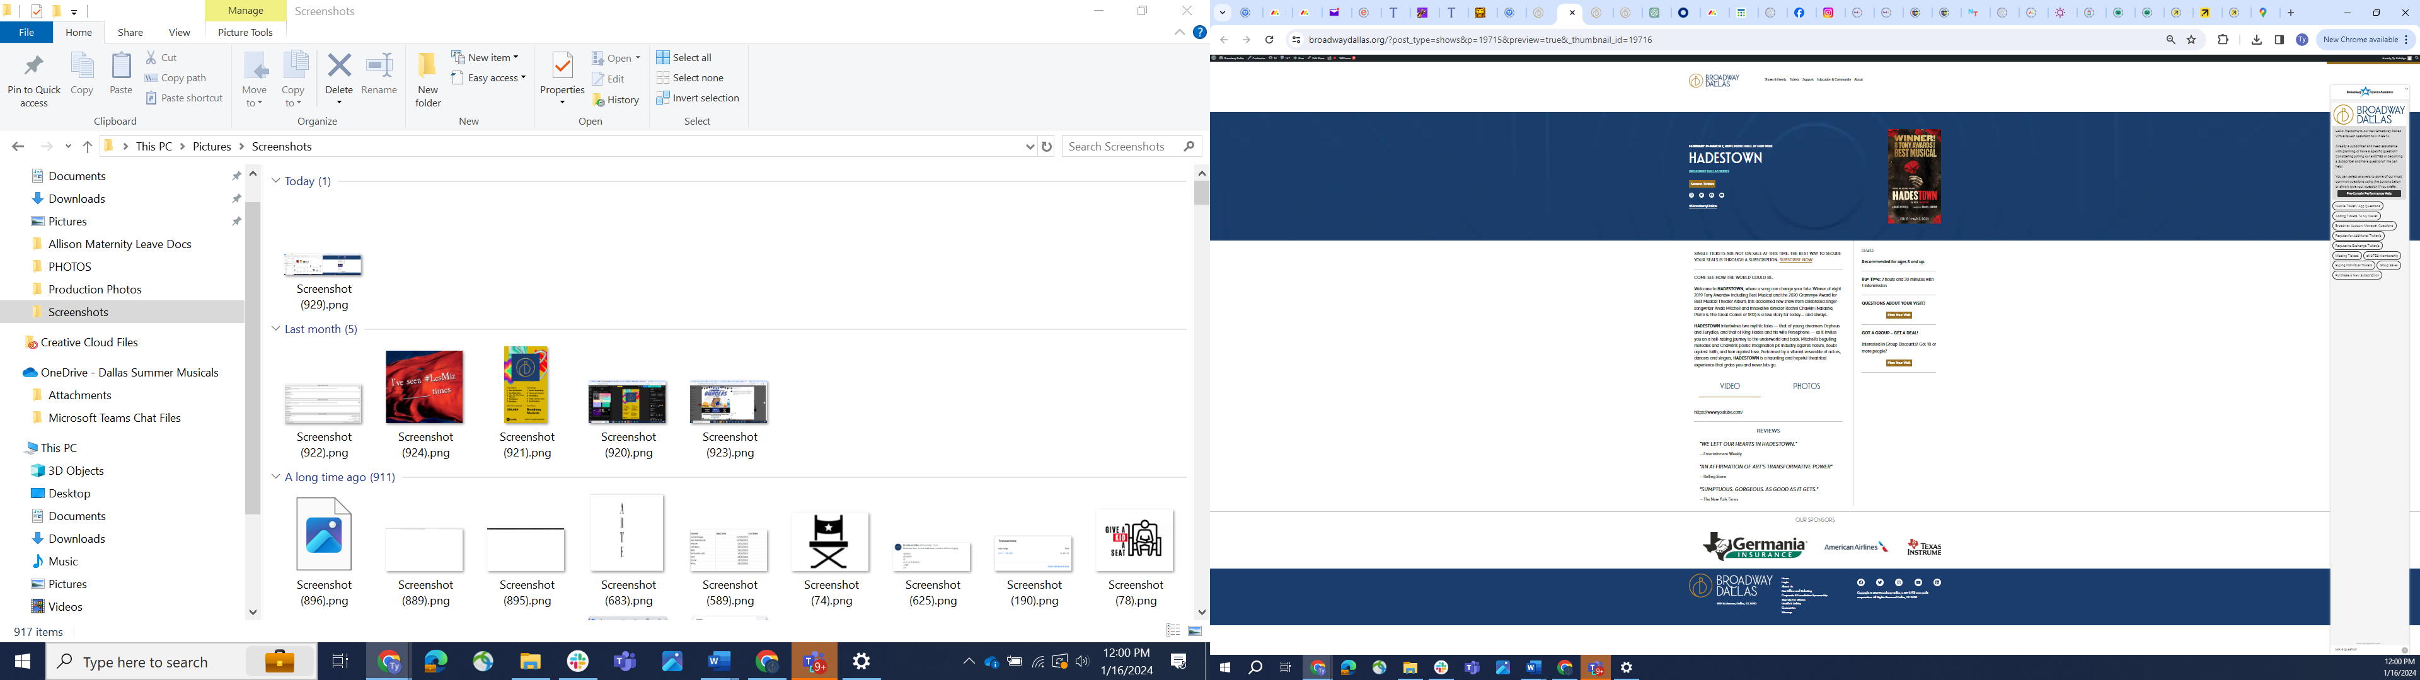Open Creative Cloud Files in navigation pane
The height and width of the screenshot is (680, 2420).
(x=88, y=342)
